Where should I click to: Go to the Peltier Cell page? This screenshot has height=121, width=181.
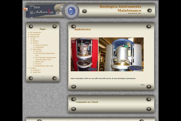pos(39,62)
